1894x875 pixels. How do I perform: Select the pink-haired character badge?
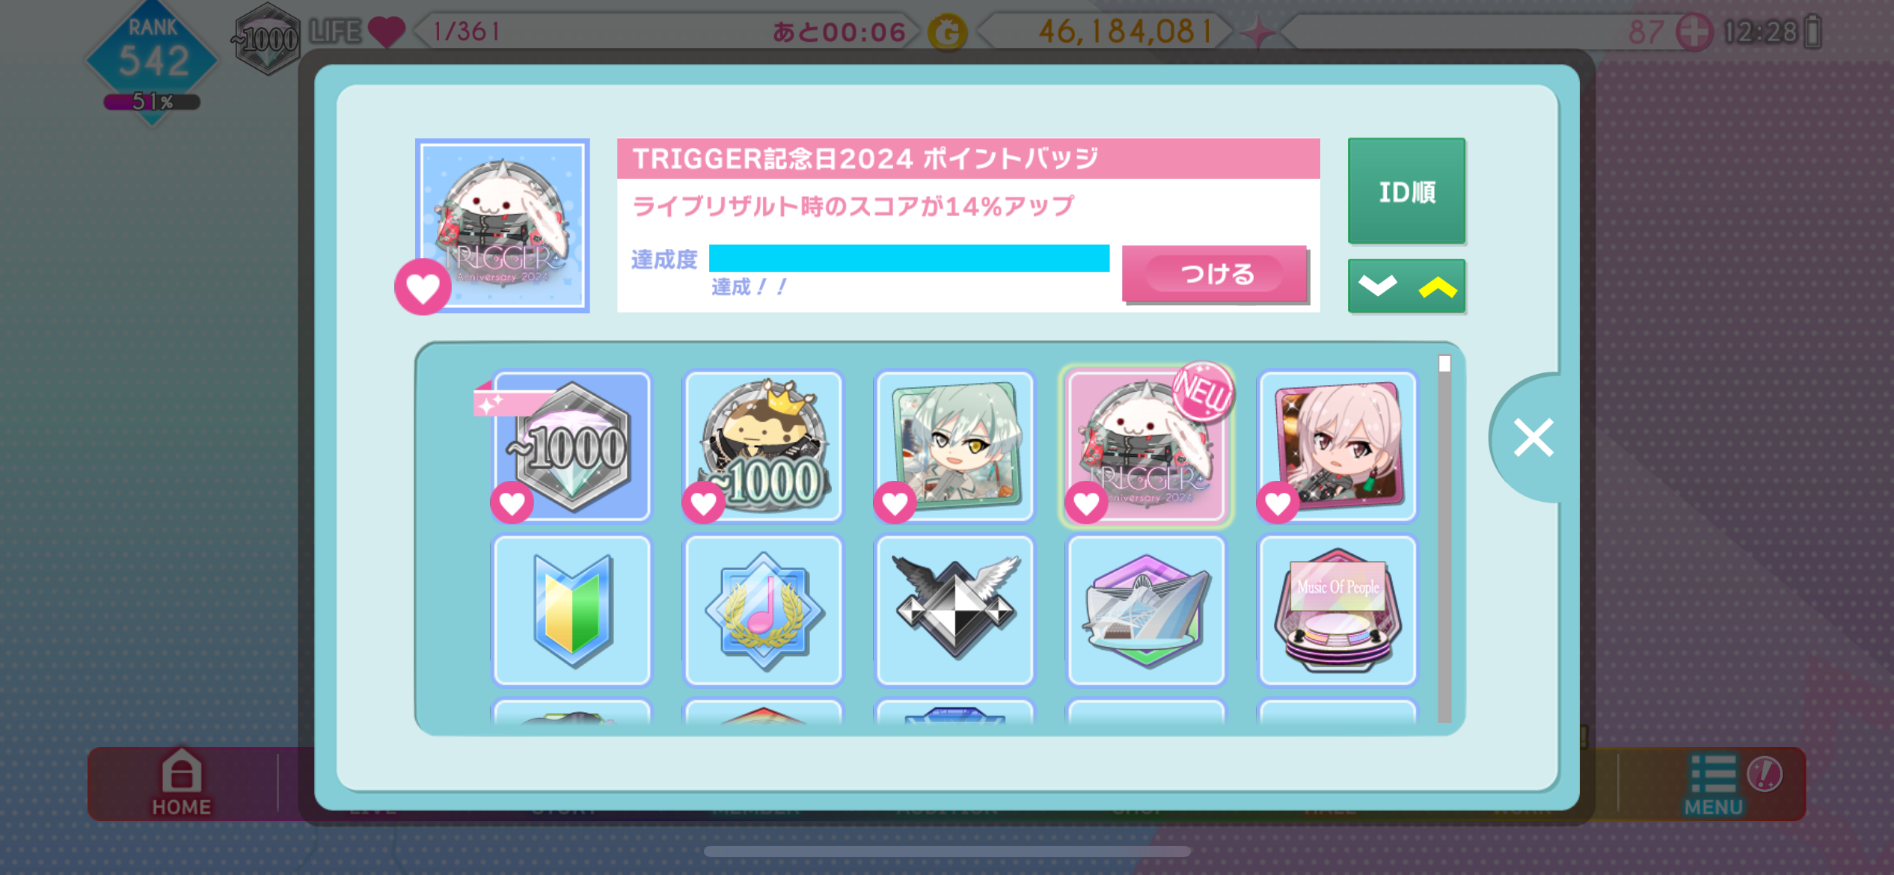1337,446
